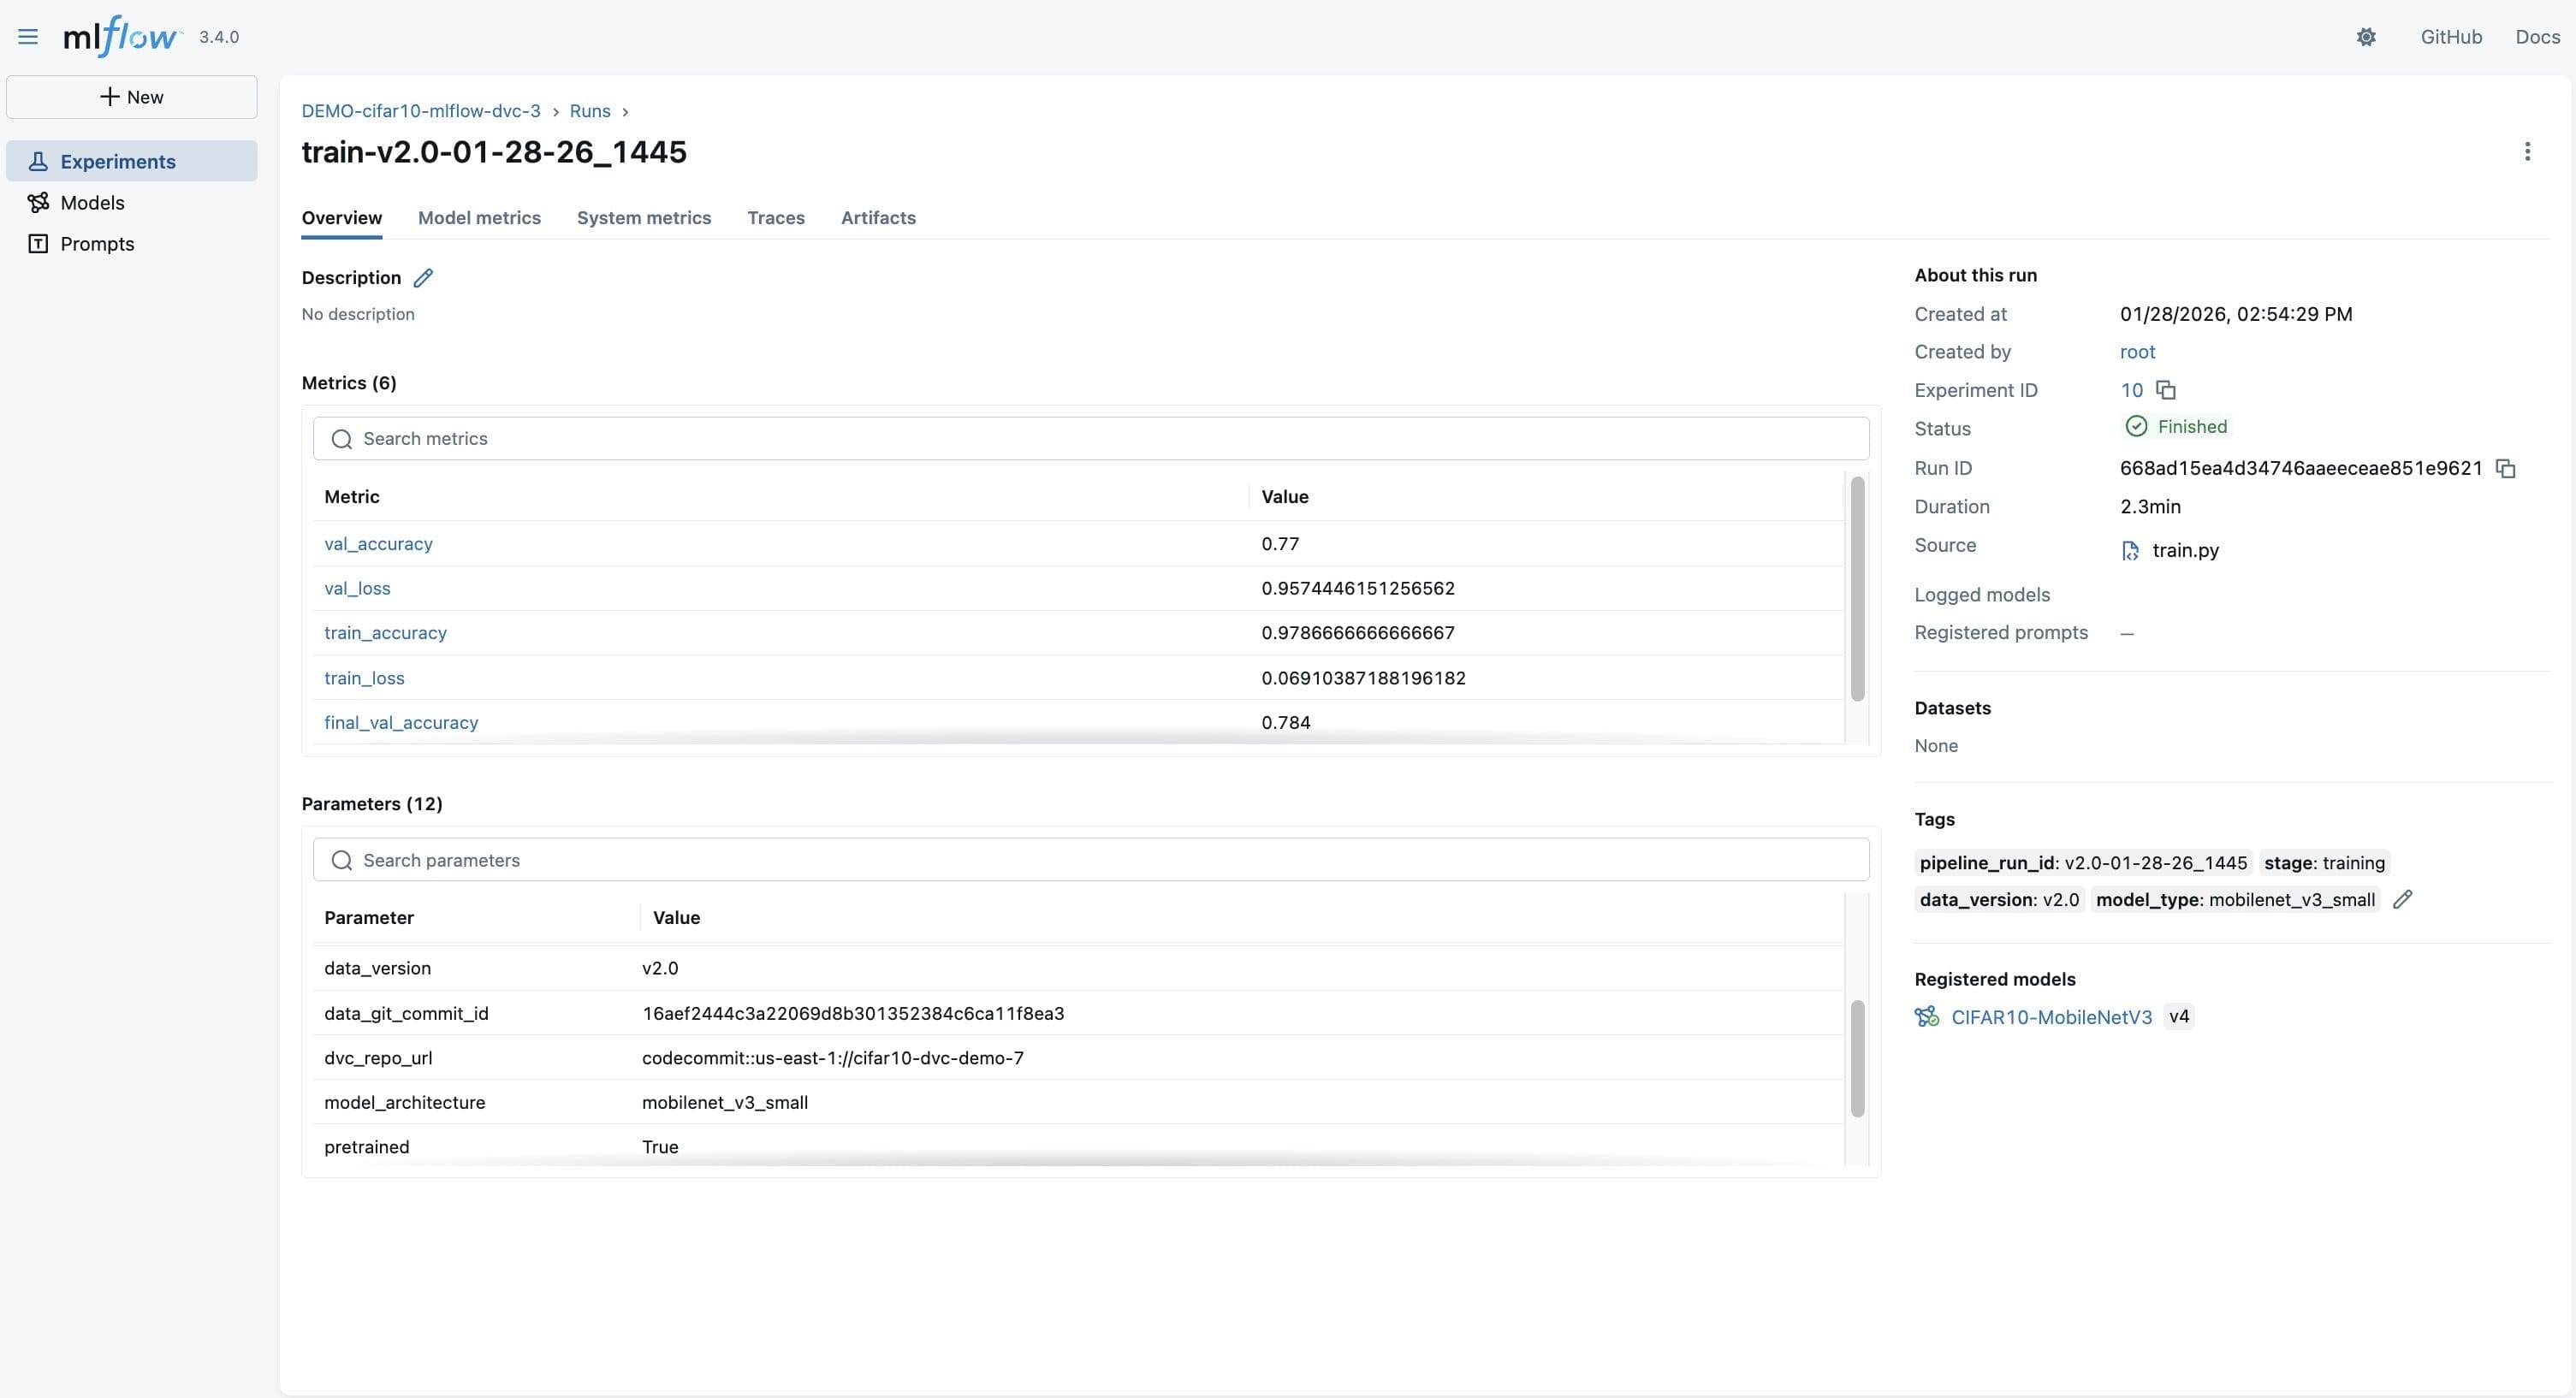Open the CIFAR10-MobileNetV3 registered model
This screenshot has height=1398, width=2576.
[x=2052, y=1016]
